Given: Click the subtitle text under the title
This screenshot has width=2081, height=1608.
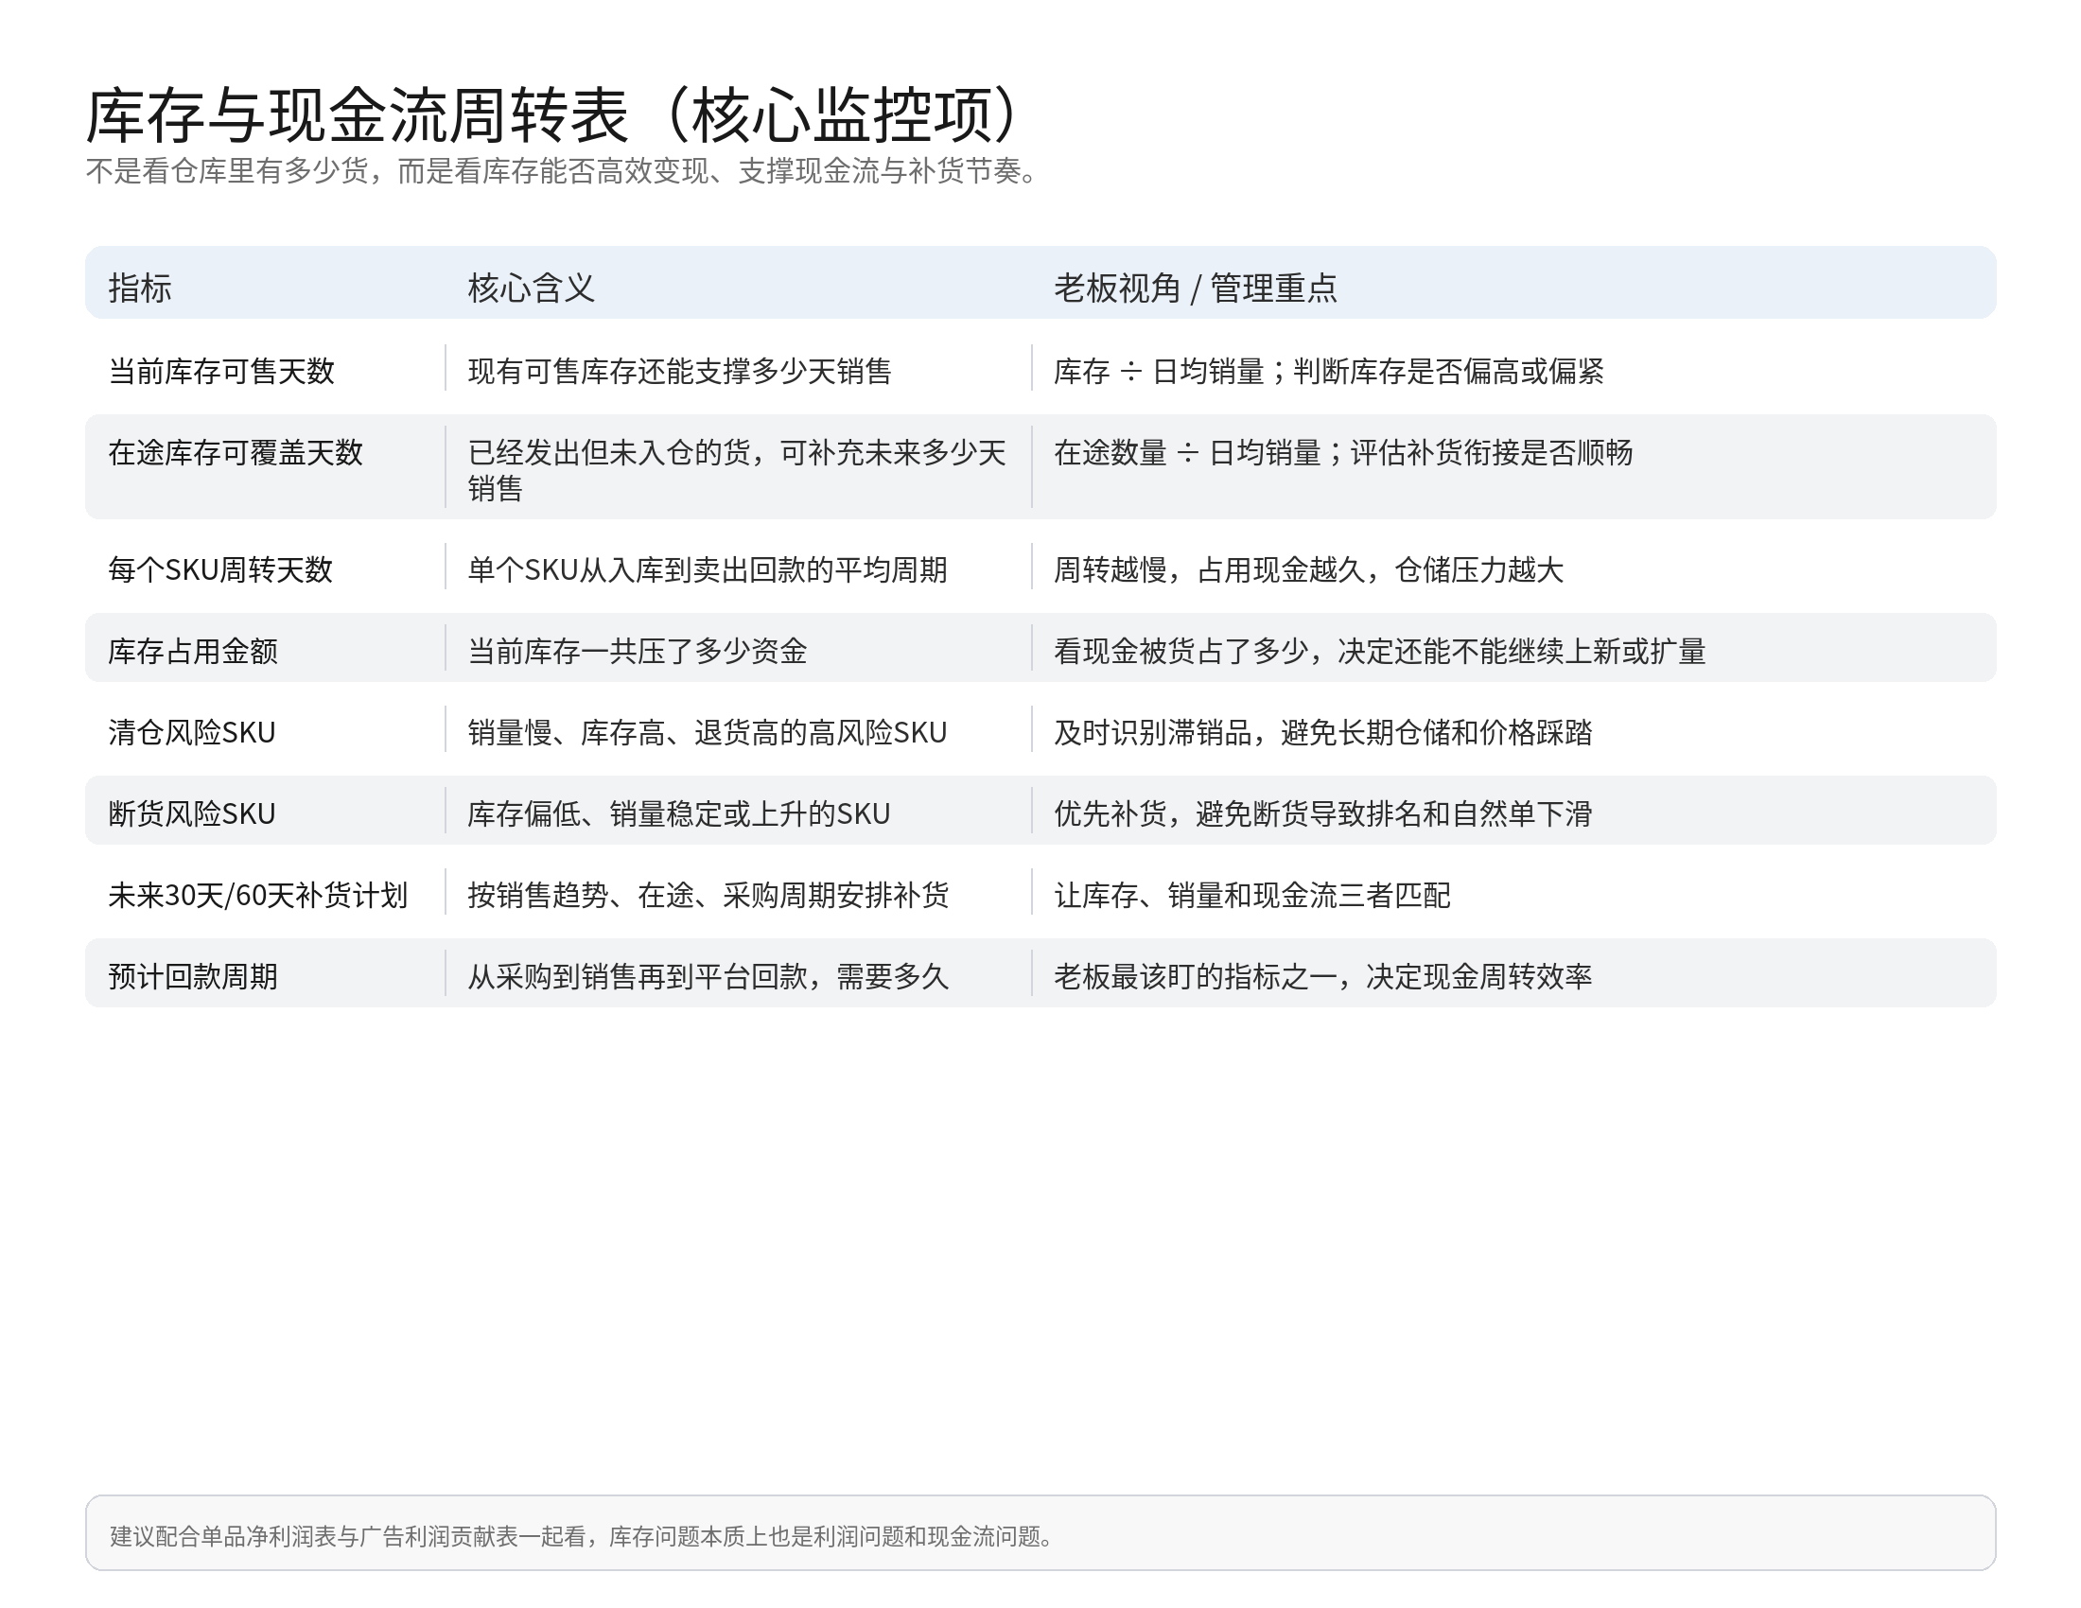Looking at the screenshot, I should (562, 171).
